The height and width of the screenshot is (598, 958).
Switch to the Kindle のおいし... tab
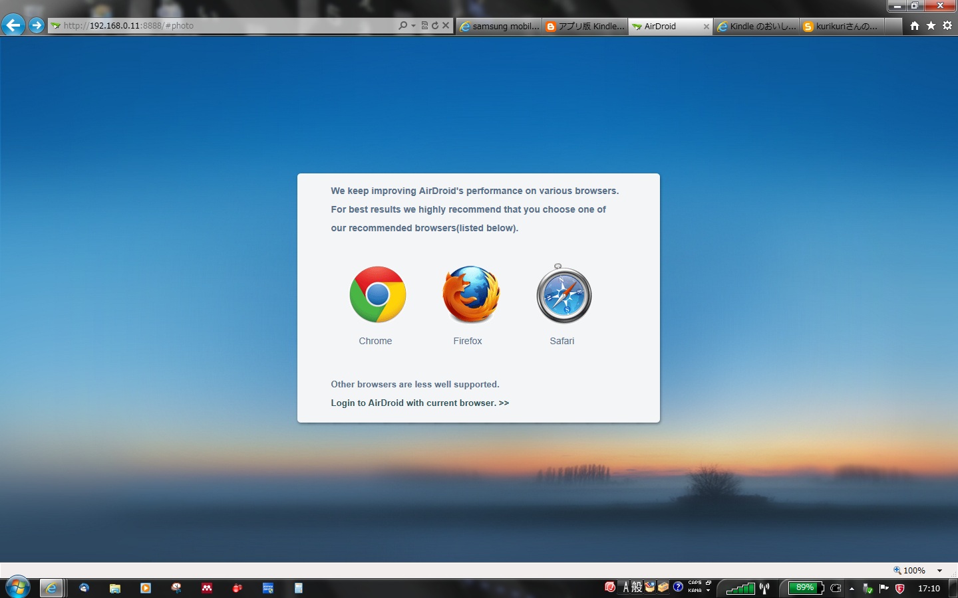coord(756,26)
